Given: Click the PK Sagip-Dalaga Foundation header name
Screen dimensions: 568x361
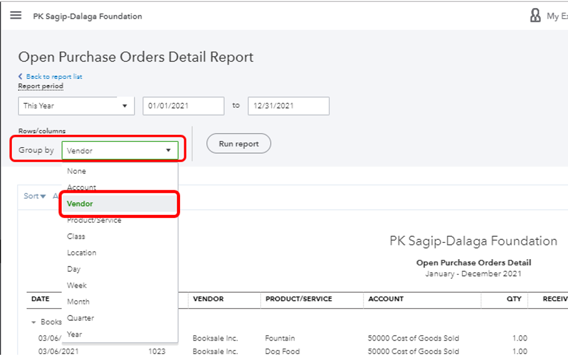Looking at the screenshot, I should point(88,16).
